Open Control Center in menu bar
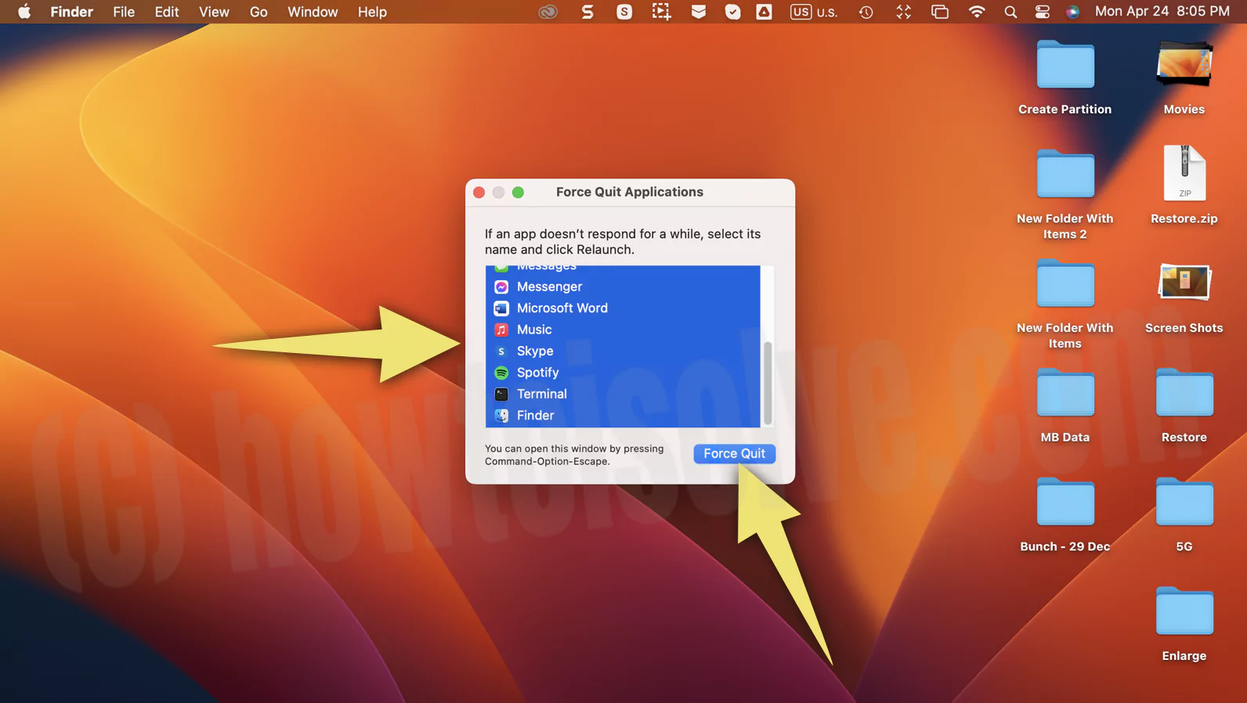The width and height of the screenshot is (1247, 703). 1042,12
